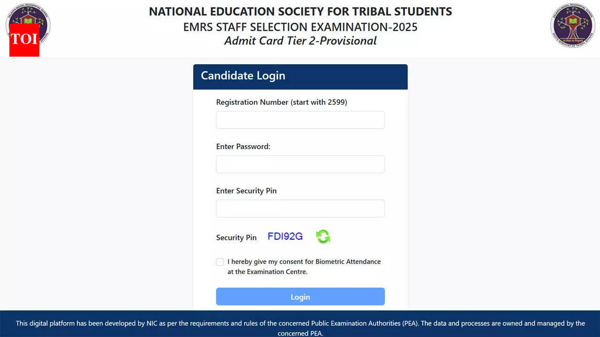Toggle the checkbox near Examination Centre text
The image size is (600, 337).
coord(220,262)
